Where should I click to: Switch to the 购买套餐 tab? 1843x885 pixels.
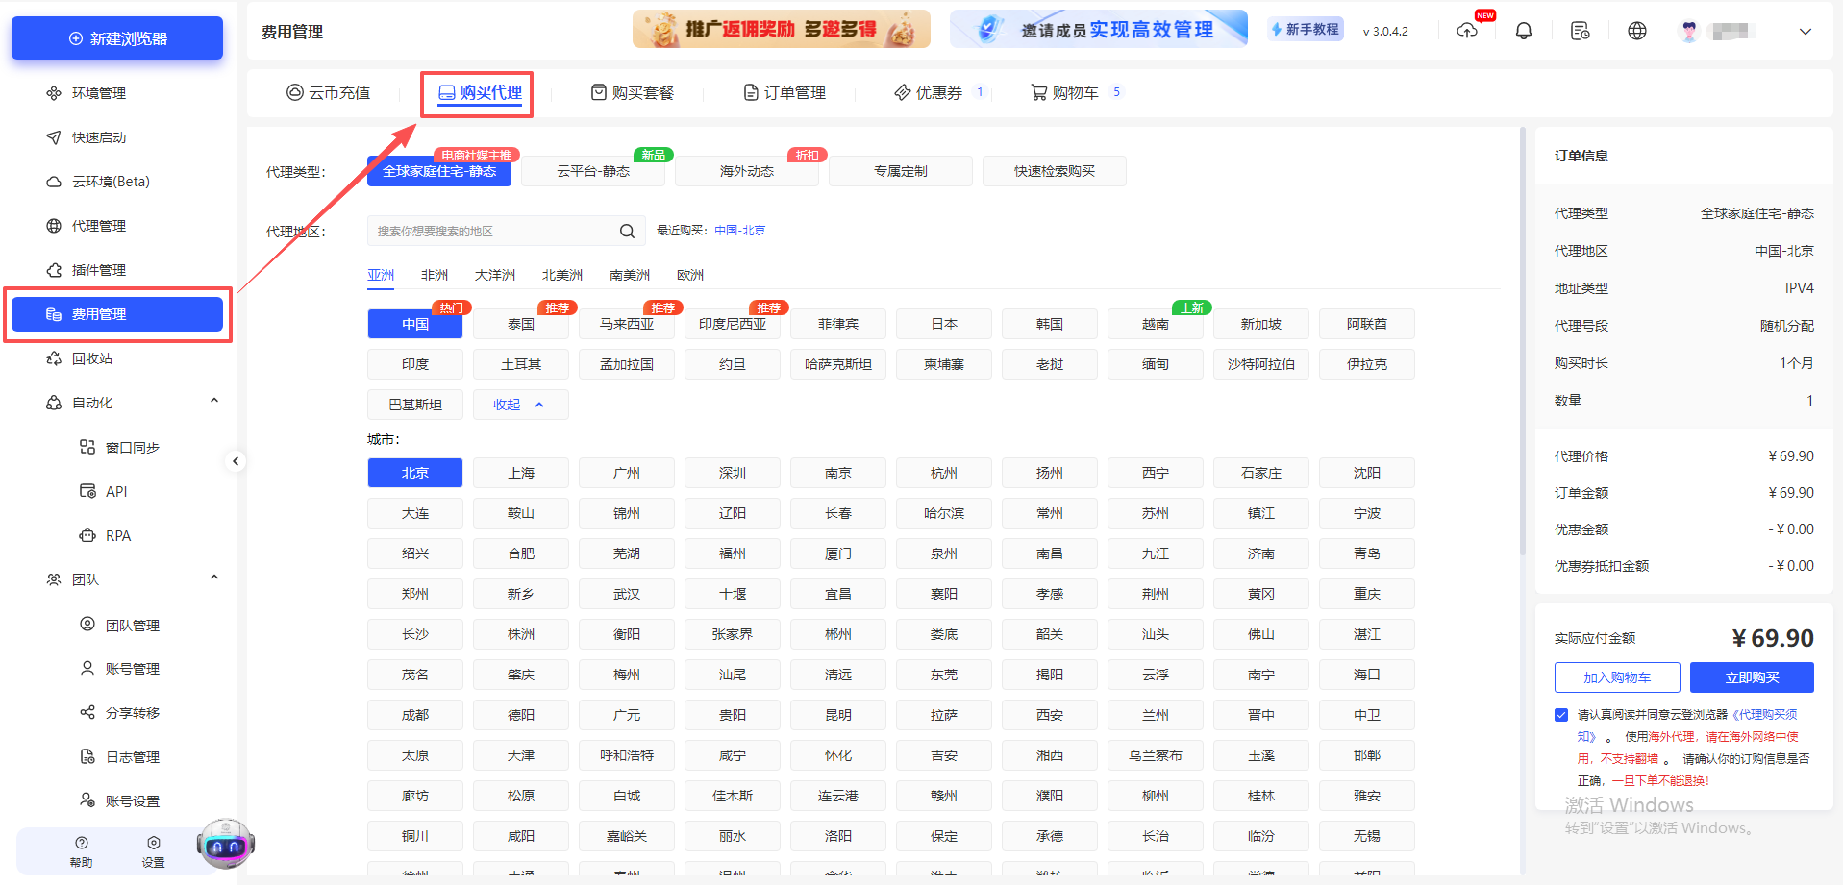pos(635,92)
